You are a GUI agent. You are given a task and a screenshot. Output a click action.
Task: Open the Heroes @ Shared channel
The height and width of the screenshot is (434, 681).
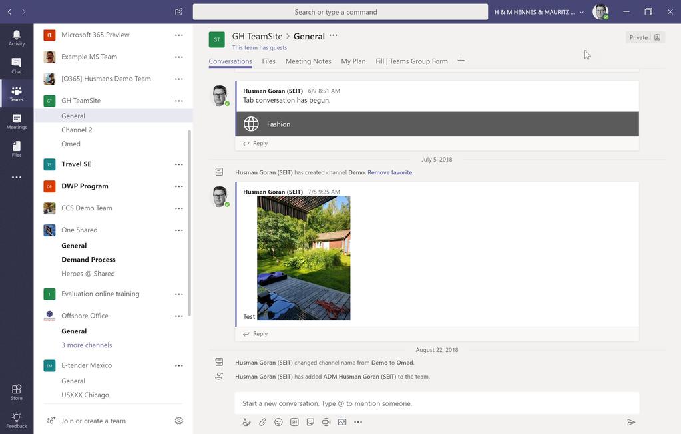[x=88, y=274]
